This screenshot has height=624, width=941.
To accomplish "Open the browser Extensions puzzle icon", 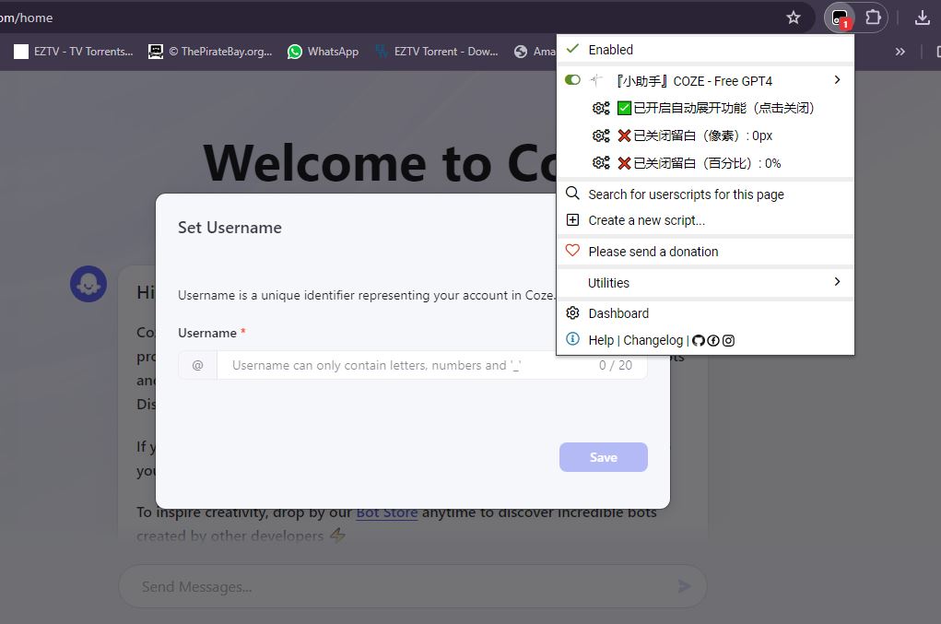I will pyautogui.click(x=872, y=18).
